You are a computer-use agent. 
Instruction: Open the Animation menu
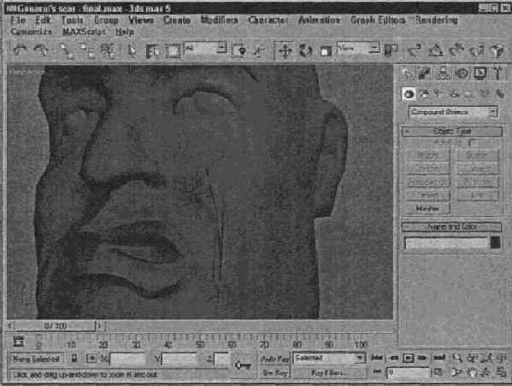tap(319, 20)
